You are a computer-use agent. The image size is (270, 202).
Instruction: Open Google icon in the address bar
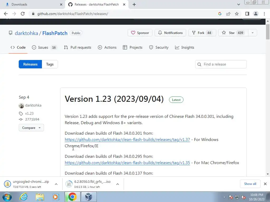(x=220, y=14)
